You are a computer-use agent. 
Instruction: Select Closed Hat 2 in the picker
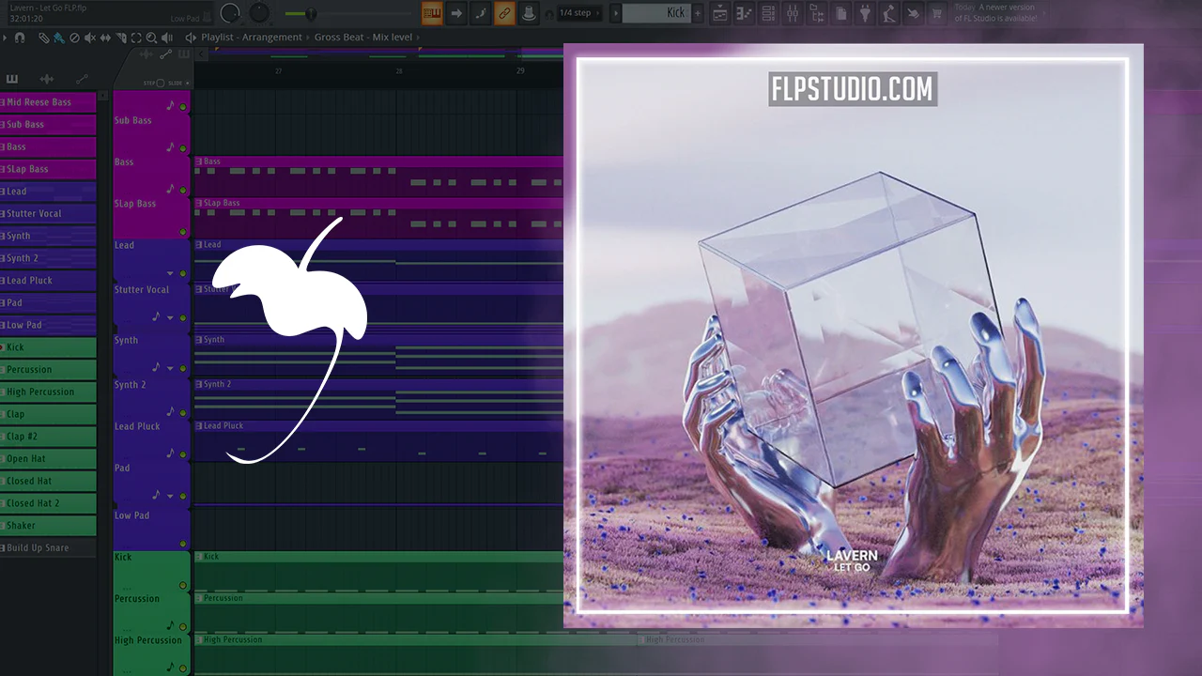click(48, 503)
